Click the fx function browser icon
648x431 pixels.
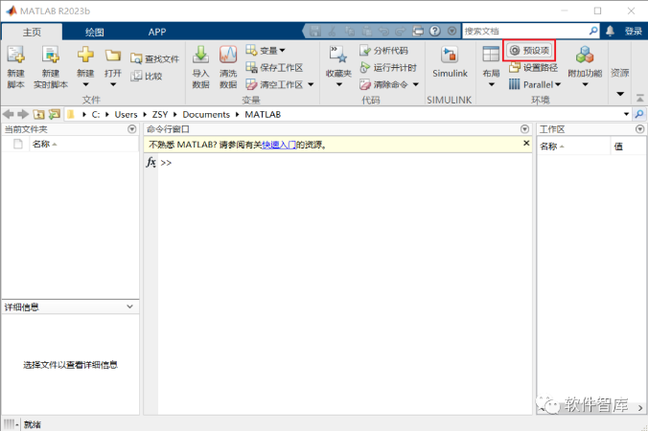(151, 162)
